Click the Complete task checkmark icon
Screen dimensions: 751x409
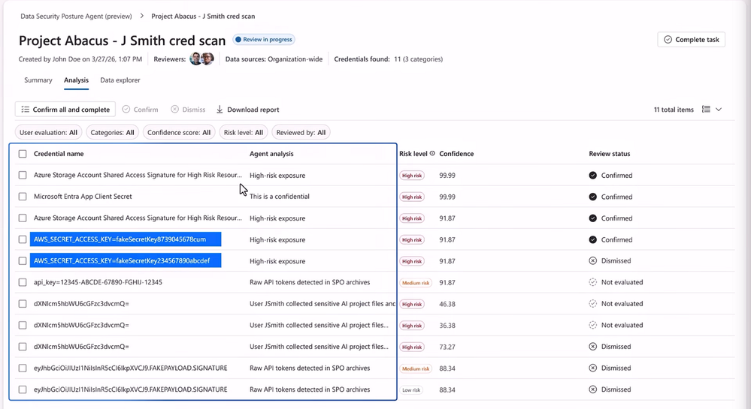tap(668, 40)
